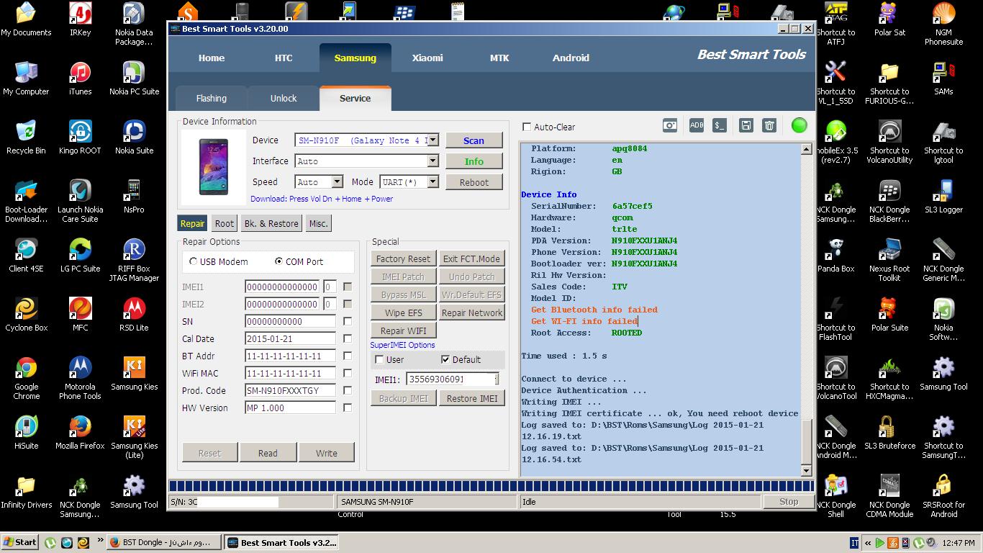Image resolution: width=983 pixels, height=553 pixels.
Task: Click the Info button
Action: [474, 161]
